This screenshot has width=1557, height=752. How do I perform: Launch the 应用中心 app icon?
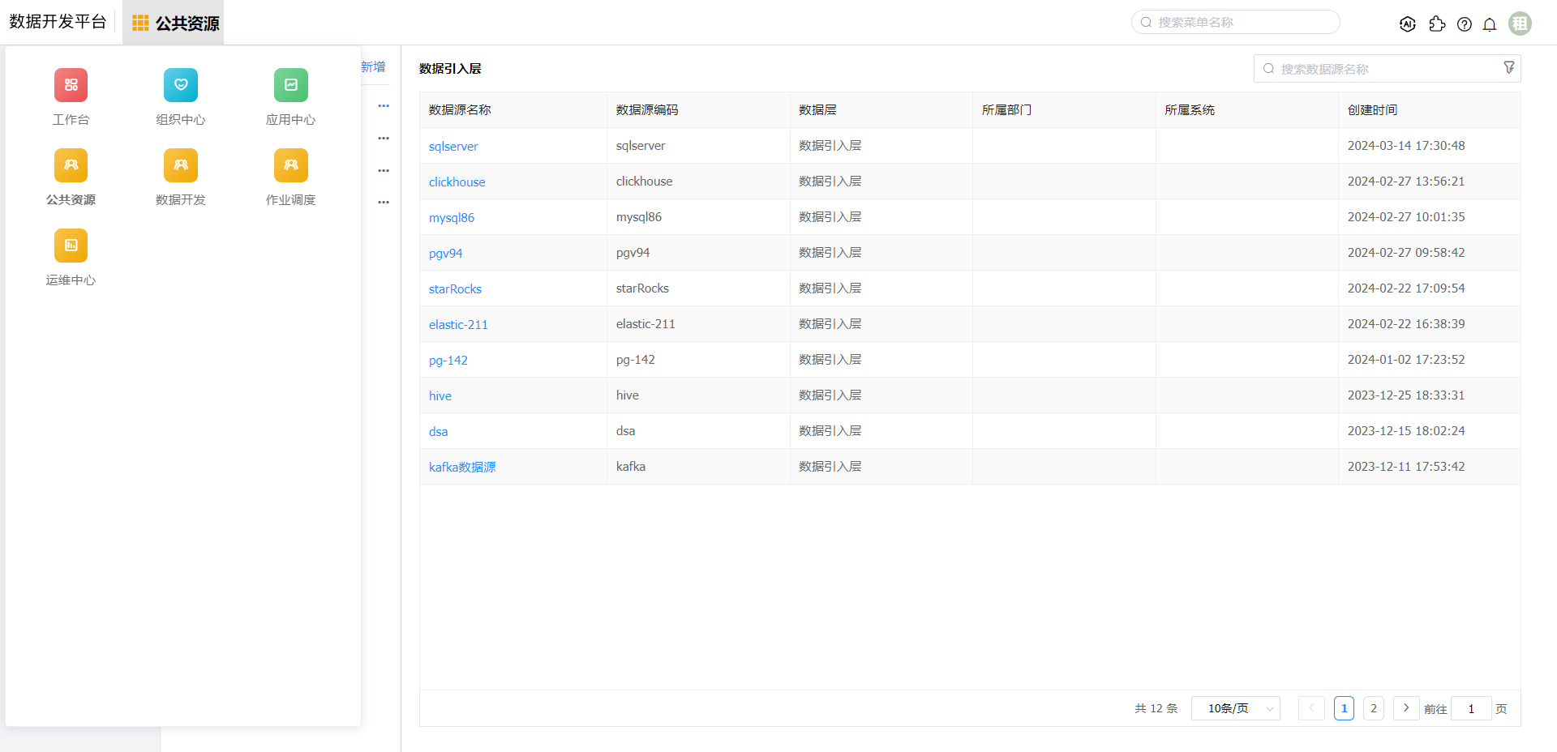(290, 86)
